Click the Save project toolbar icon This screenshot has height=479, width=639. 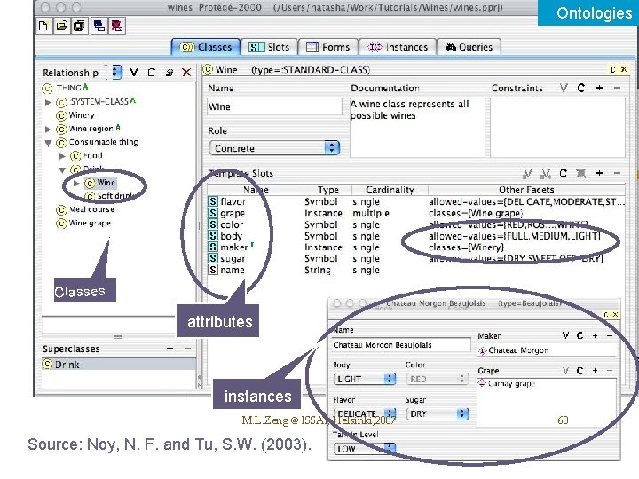80,26
